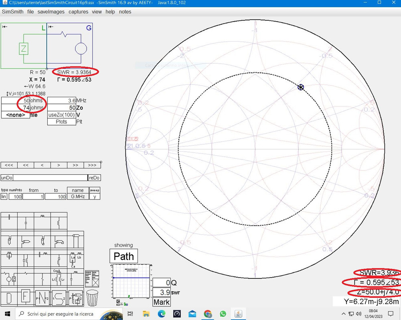Edit the 3.9 swr value field
The width and height of the screenshot is (401, 320).
[162, 292]
